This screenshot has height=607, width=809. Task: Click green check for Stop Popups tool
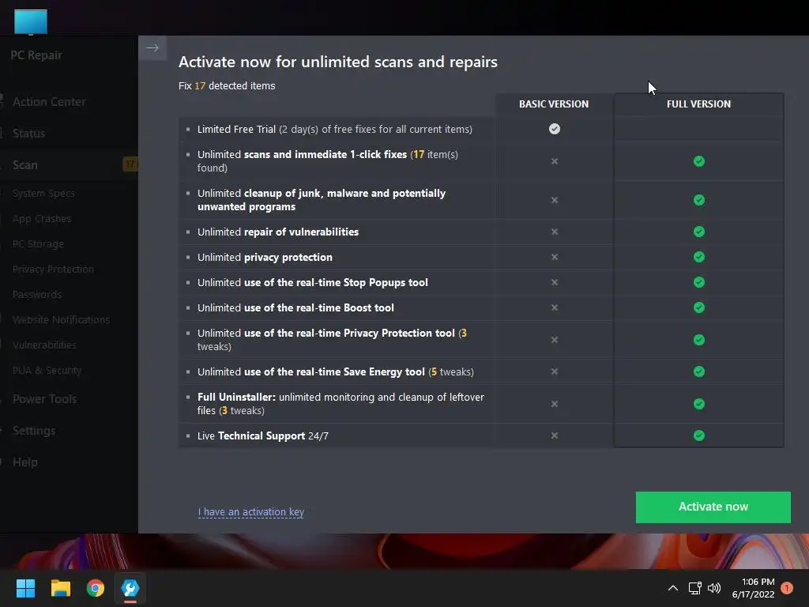(699, 282)
